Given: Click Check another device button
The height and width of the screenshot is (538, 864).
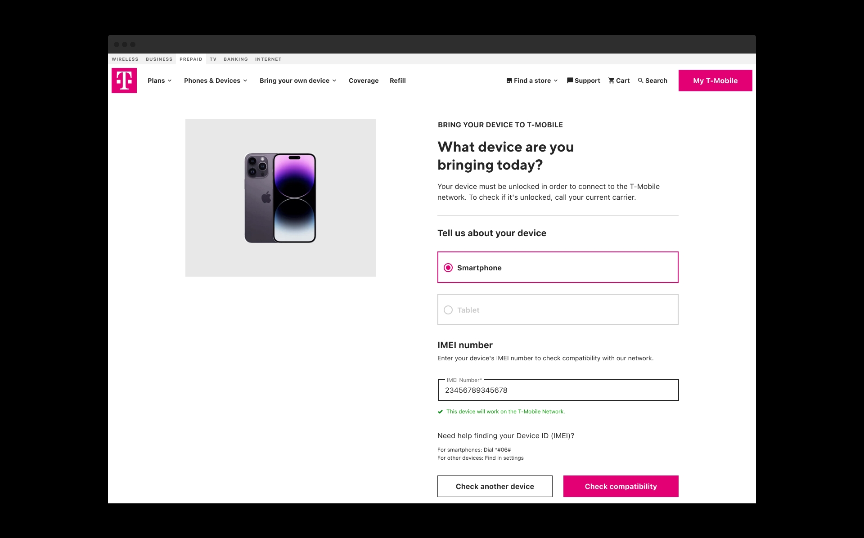Looking at the screenshot, I should point(495,486).
